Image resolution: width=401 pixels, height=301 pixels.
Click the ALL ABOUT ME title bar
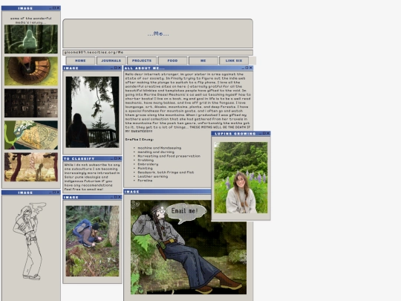pyautogui.click(x=189, y=68)
